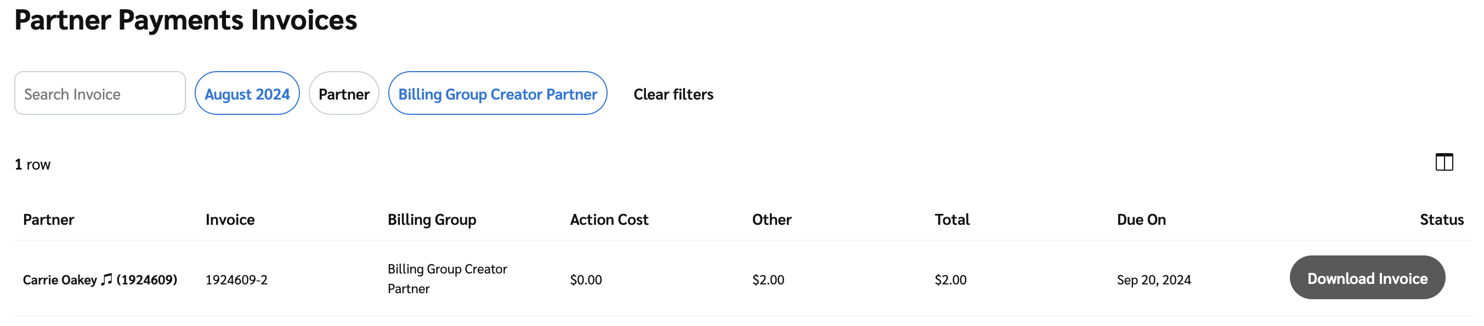
Task: Click Clear filters
Action: [x=673, y=94]
